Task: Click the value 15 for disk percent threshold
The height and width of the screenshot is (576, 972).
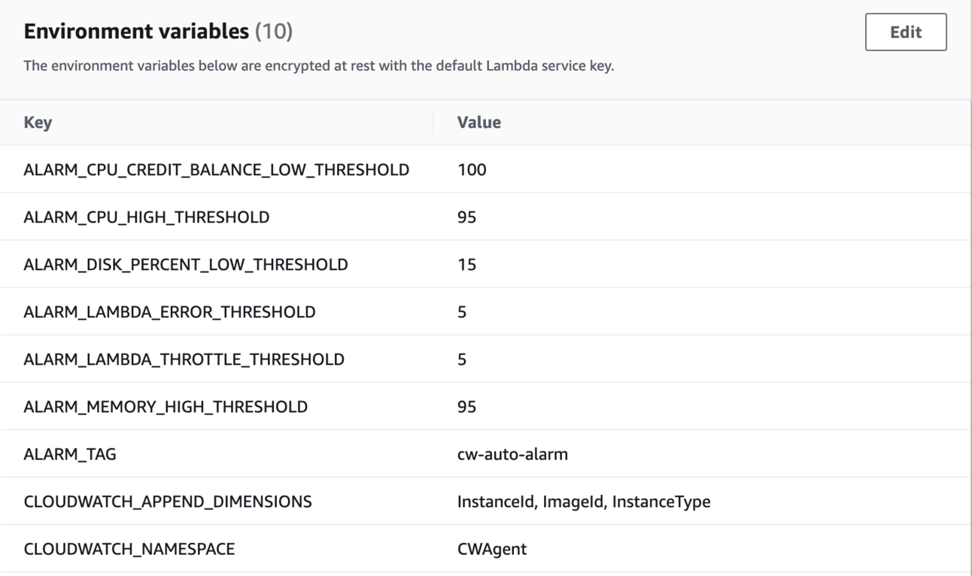Action: tap(466, 265)
